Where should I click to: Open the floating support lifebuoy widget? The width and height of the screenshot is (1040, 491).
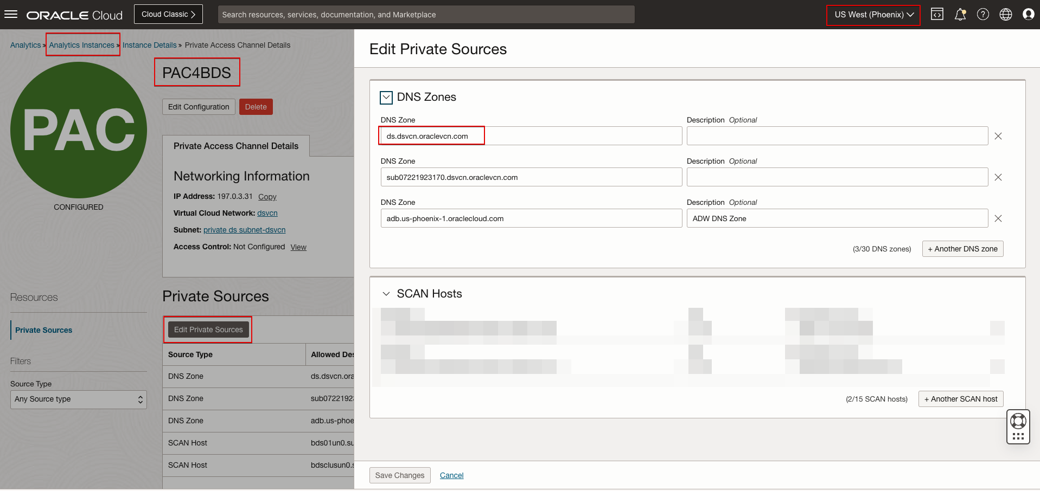click(1018, 421)
